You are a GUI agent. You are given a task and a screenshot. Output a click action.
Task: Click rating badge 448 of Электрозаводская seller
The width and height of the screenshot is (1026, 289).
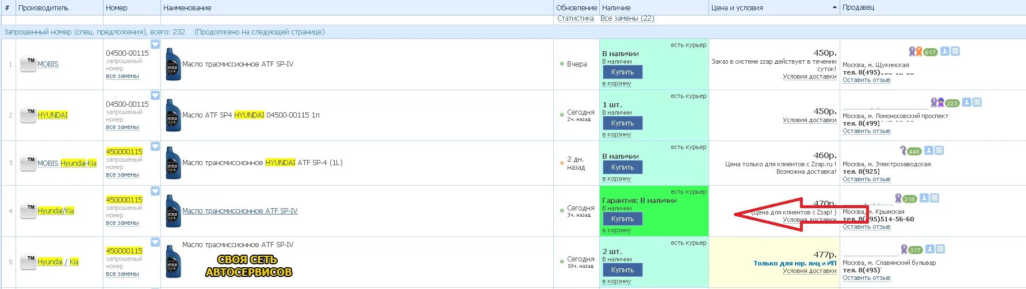point(914,151)
